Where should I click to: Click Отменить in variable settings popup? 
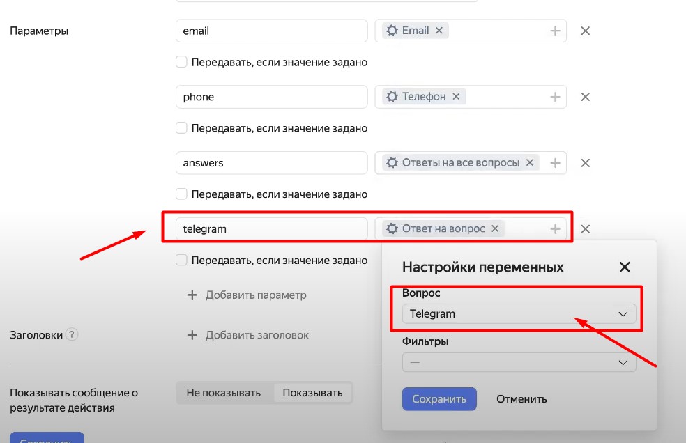click(521, 399)
